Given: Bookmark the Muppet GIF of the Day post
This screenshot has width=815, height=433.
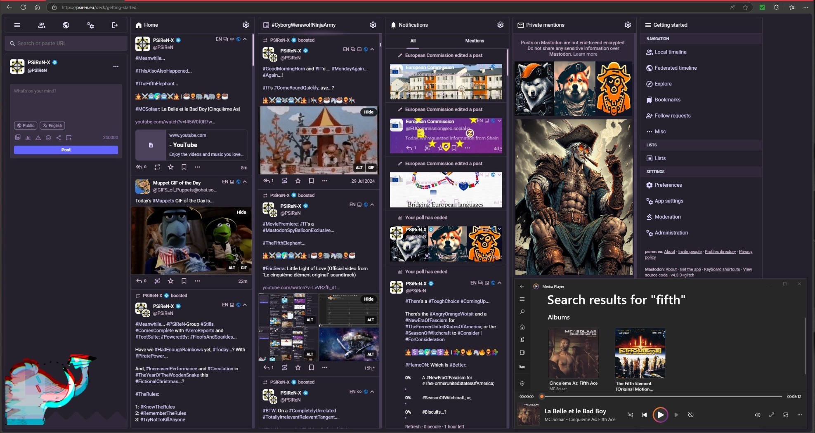Looking at the screenshot, I should pyautogui.click(x=184, y=281).
